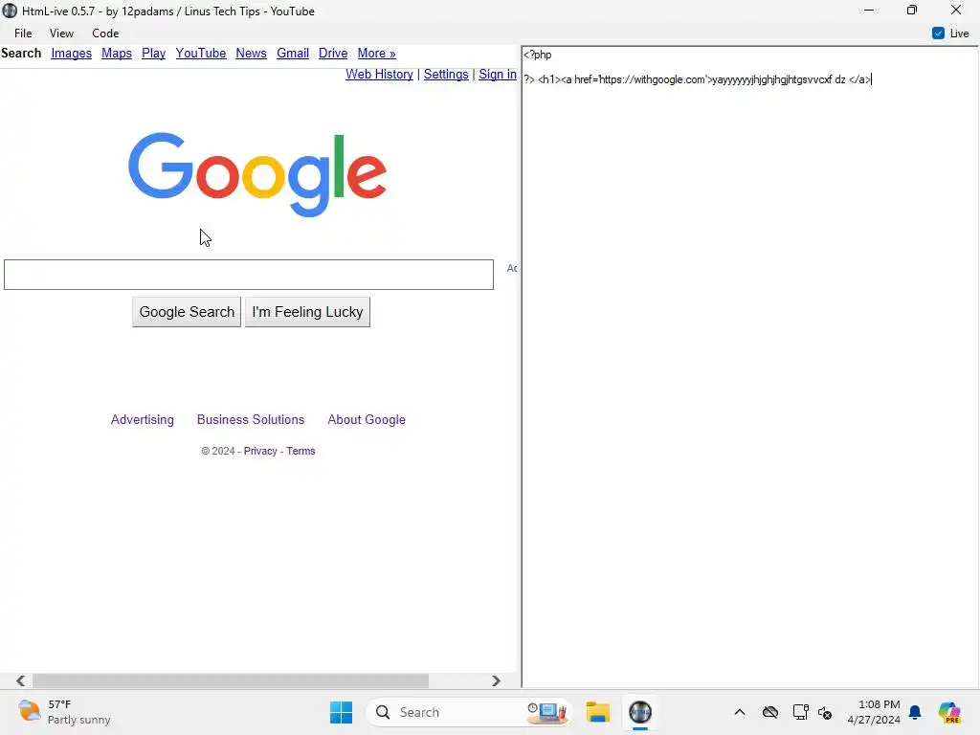Open the Copilot preview icon
This screenshot has height=735, width=980.
(x=949, y=712)
